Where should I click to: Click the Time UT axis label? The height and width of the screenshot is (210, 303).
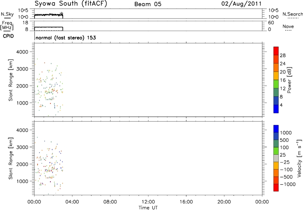(x=148, y=208)
